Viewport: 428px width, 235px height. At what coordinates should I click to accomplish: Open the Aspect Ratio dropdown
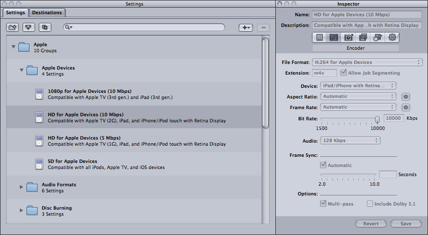[x=358, y=96]
